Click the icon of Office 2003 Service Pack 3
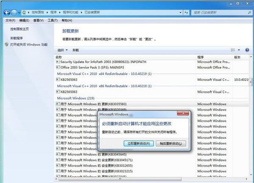This screenshot has width=254, height=183. (58, 67)
